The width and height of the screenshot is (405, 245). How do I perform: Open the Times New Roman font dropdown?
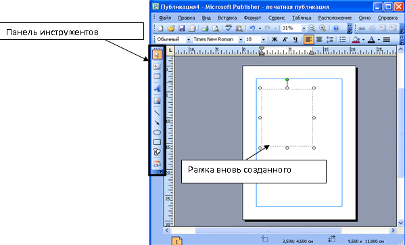[241, 39]
